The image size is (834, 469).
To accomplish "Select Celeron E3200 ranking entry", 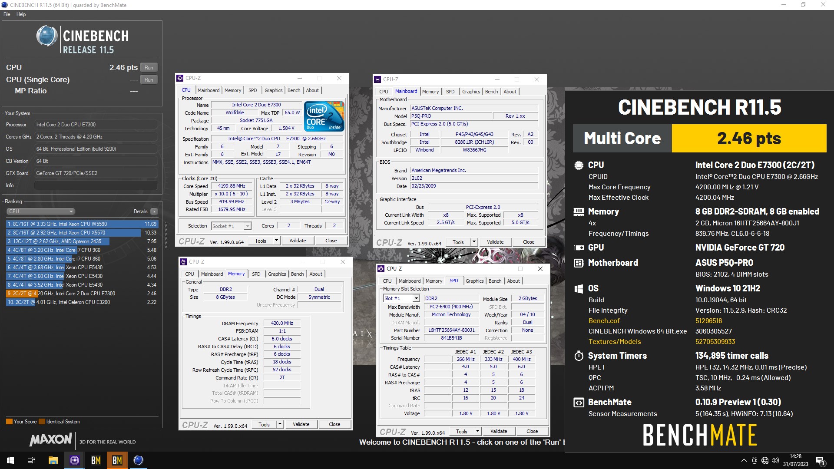I will [82, 302].
